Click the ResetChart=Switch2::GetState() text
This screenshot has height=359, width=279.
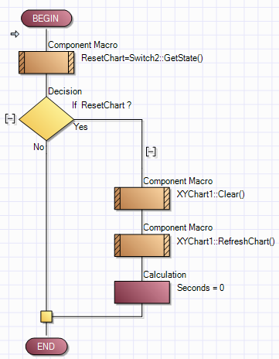coord(142,58)
